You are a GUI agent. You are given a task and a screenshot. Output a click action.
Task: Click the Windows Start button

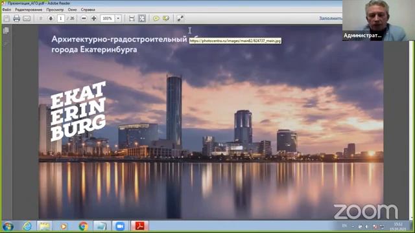click(8, 227)
